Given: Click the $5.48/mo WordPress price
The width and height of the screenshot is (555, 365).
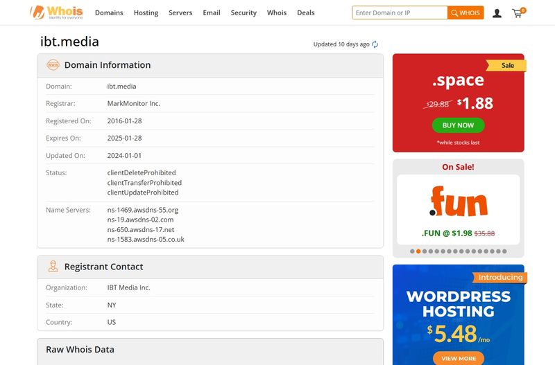Looking at the screenshot, I should [x=458, y=334].
